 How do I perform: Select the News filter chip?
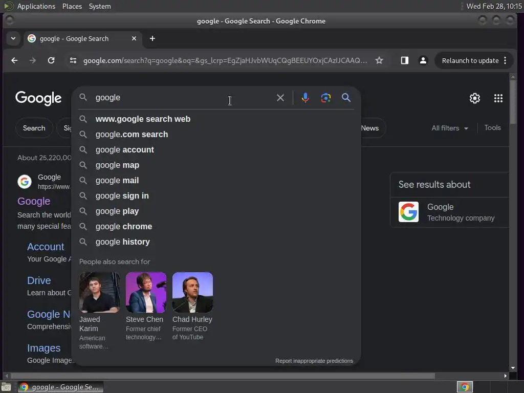point(372,128)
